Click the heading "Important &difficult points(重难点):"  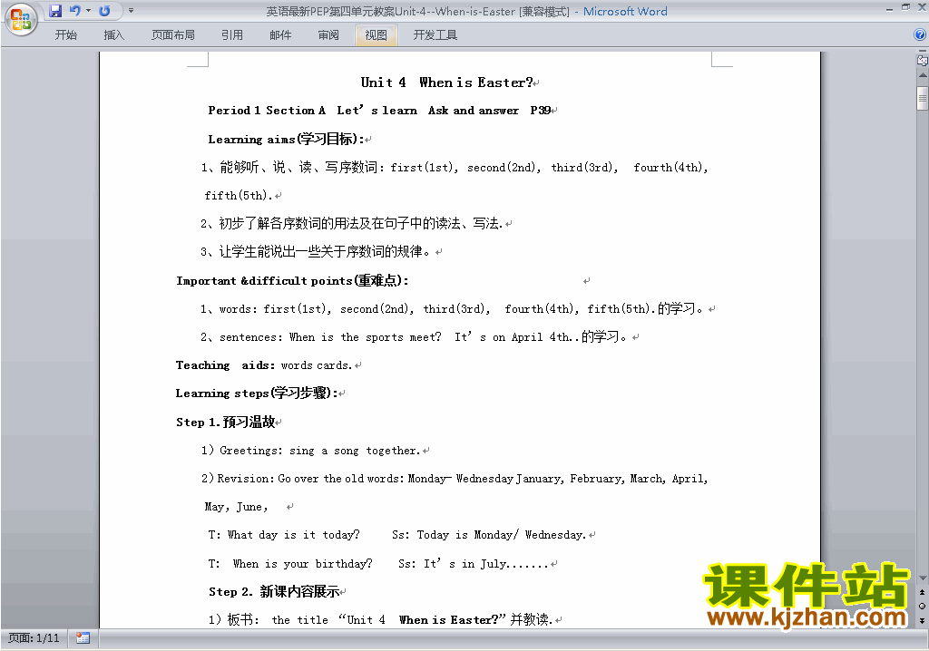pos(293,280)
